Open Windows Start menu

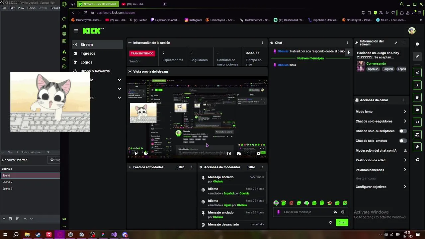[5, 235]
